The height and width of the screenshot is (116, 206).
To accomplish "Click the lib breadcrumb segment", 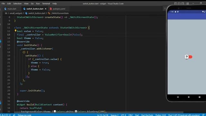I will click(x=6, y=13).
